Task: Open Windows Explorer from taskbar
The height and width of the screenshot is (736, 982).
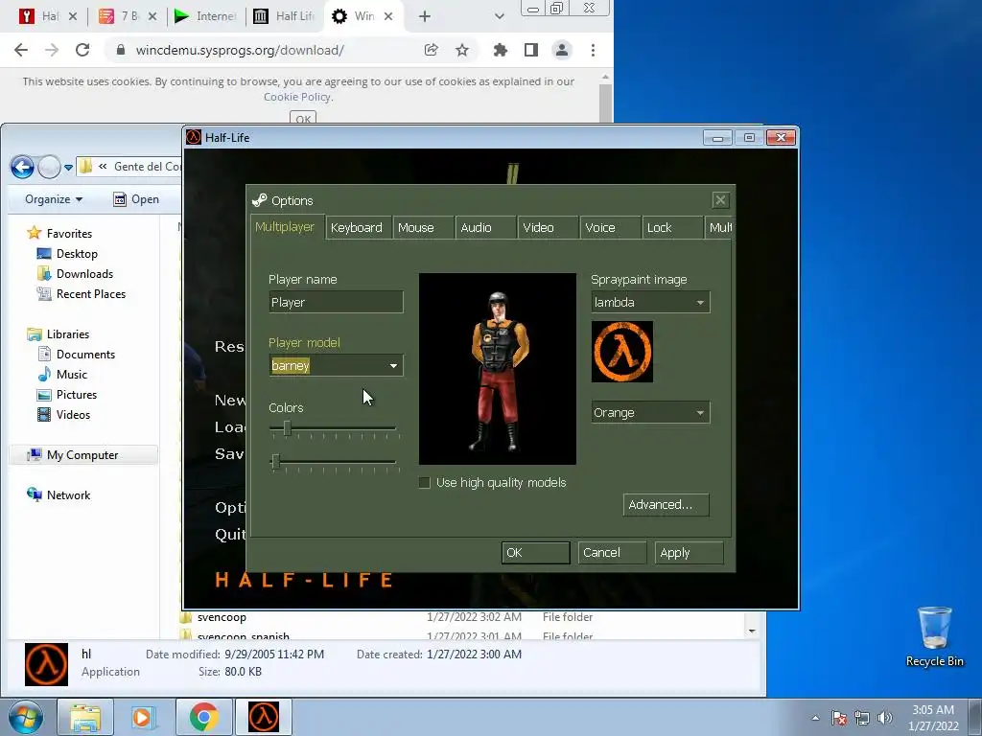Action: (85, 717)
